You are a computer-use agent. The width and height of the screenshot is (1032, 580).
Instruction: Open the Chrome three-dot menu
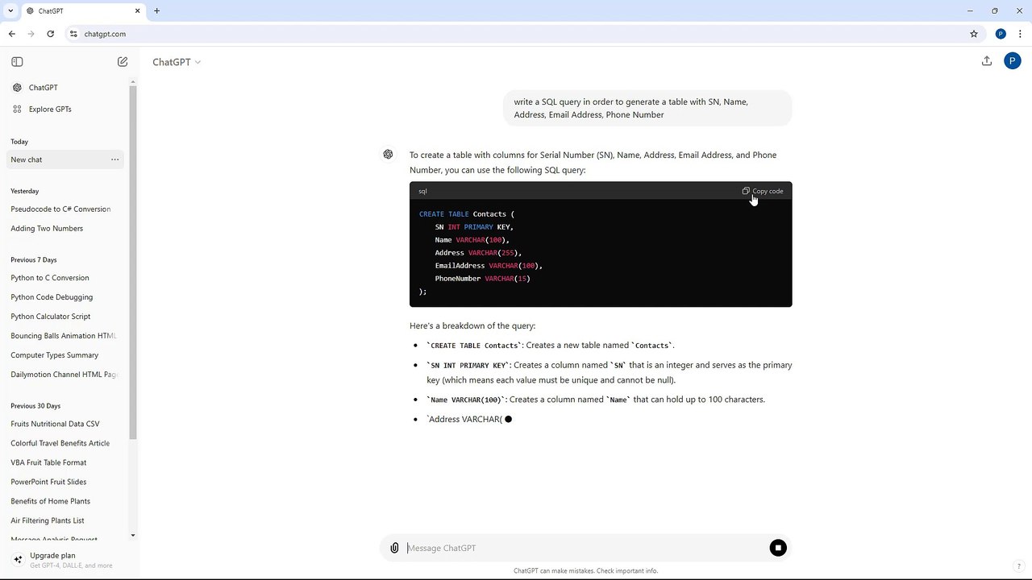pos(1020,34)
